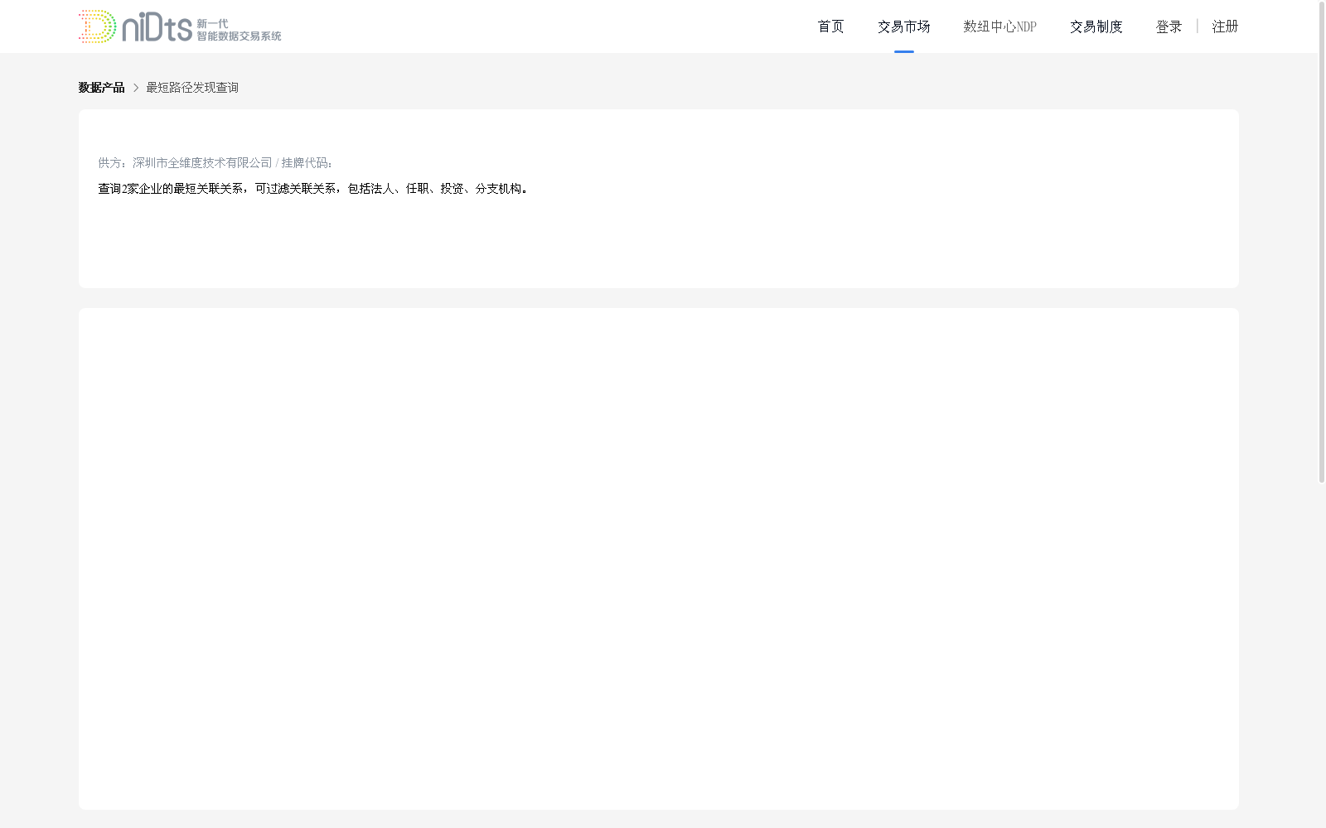Image resolution: width=1326 pixels, height=828 pixels.
Task: Click the 登录 link
Action: [1169, 26]
